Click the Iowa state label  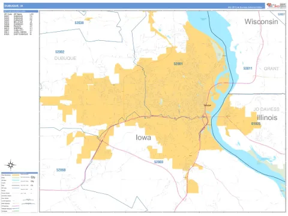pyautogui.click(x=143, y=137)
